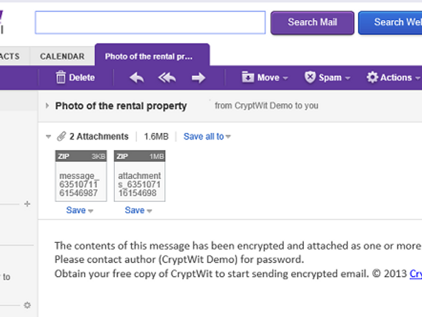Select the Photo of the rental property tab
Screen dimensions: 422x317
point(149,56)
